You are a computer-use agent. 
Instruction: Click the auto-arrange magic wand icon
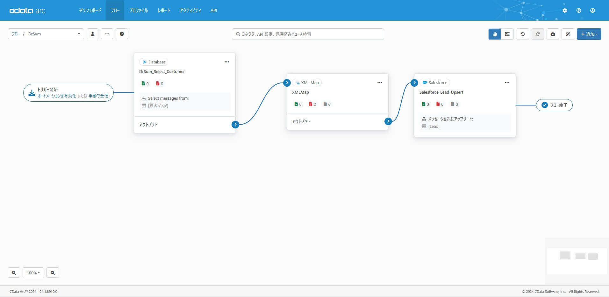tap(568, 34)
